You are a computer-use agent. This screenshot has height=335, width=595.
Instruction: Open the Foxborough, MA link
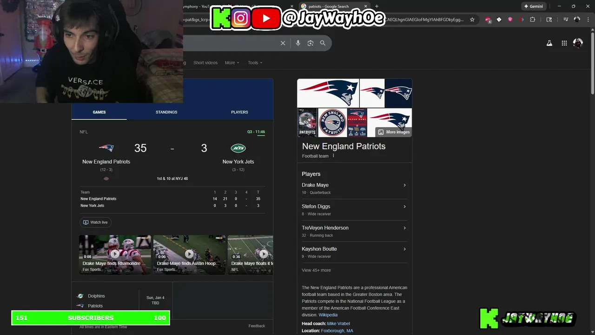[337, 331]
